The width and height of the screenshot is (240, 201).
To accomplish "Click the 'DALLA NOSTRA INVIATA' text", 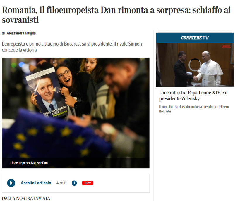I will pos(26,198).
